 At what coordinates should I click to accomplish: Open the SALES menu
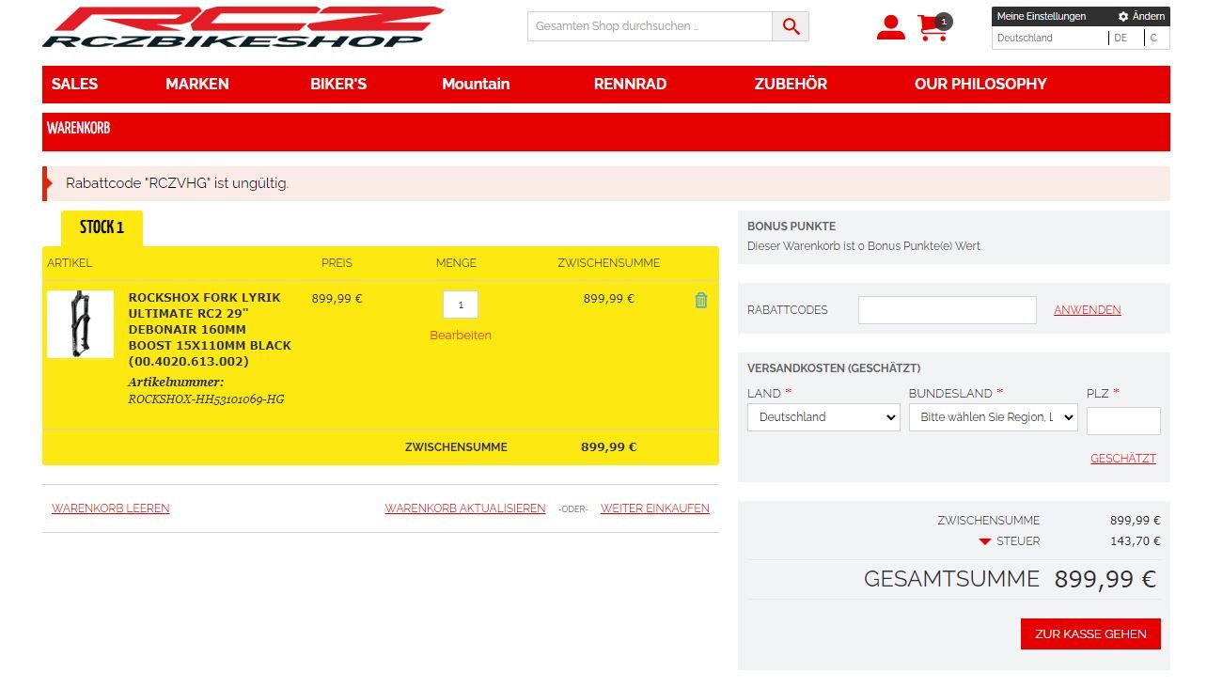[74, 84]
